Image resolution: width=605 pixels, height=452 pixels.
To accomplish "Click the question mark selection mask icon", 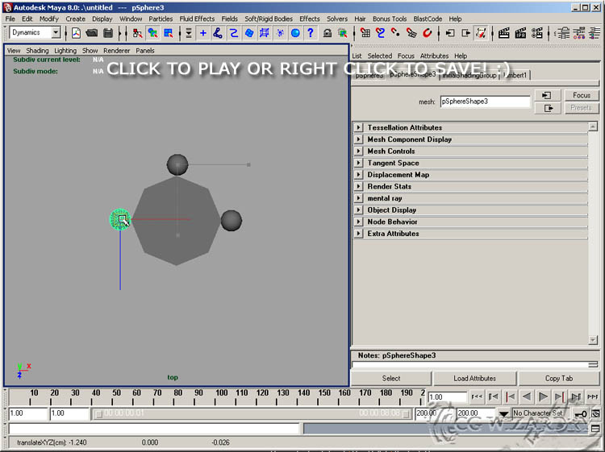I will [310, 33].
